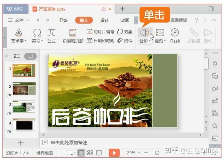Collapse the slide panel double chevron
Screen dimensions: 224x160
[x=6, y=56]
